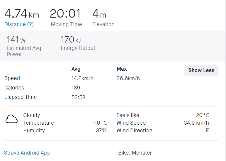The width and height of the screenshot is (226, 161).
Task: Click the 4.74 km distance value
Action: point(21,14)
